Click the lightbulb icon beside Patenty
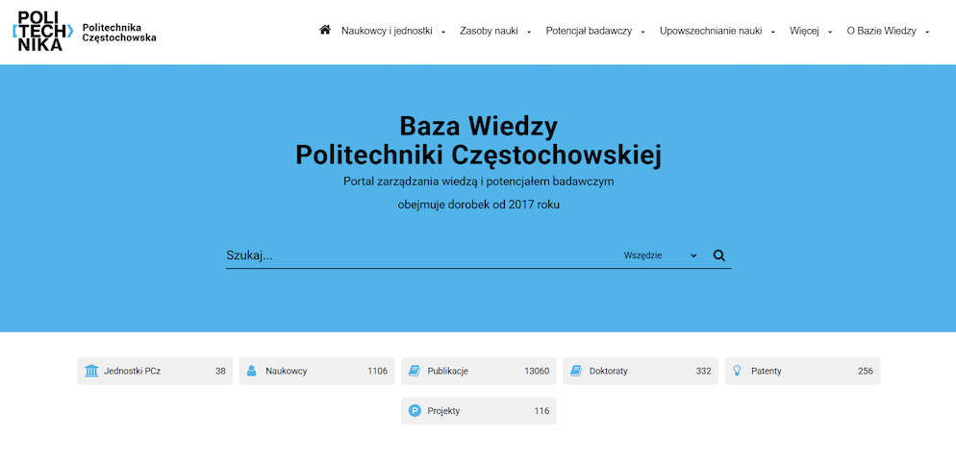Image resolution: width=956 pixels, height=461 pixels. [737, 371]
